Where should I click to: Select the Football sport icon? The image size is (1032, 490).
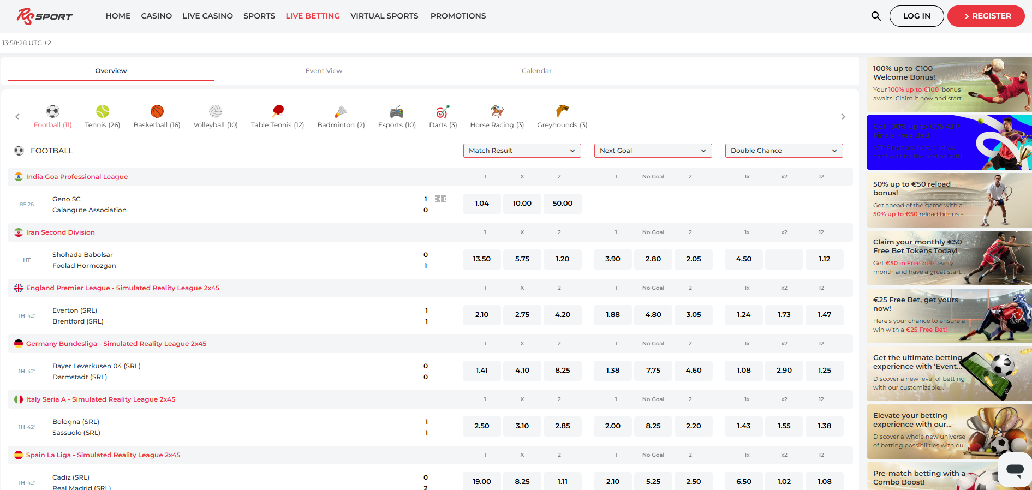click(x=53, y=111)
